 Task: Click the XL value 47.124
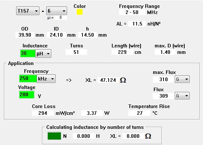coord(108,80)
